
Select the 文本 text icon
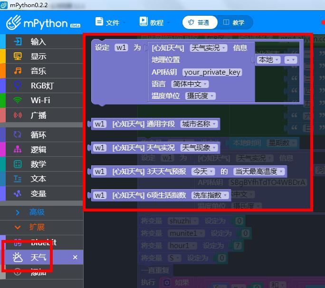coord(18,179)
